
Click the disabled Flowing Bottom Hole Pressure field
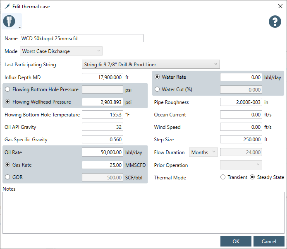(103, 89)
